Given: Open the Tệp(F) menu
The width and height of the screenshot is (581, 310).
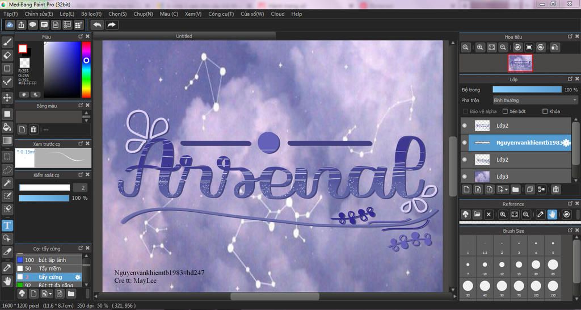Looking at the screenshot, I should pos(10,14).
